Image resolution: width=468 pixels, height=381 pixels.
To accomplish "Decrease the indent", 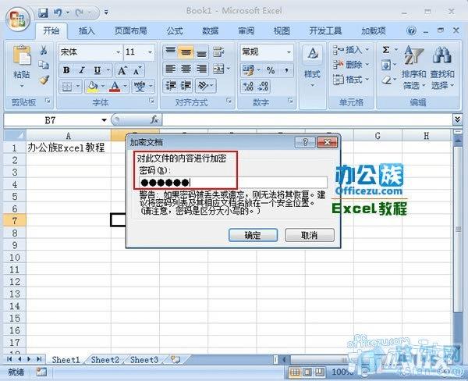I will (171, 86).
